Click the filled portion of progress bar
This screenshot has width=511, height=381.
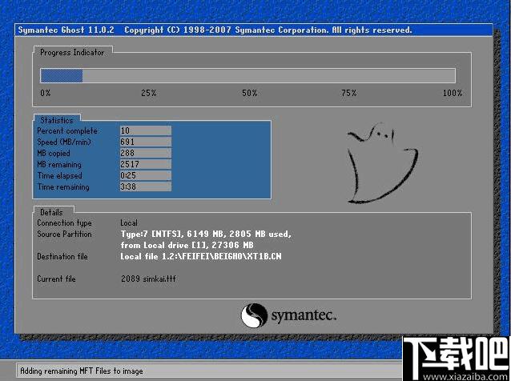pos(61,76)
